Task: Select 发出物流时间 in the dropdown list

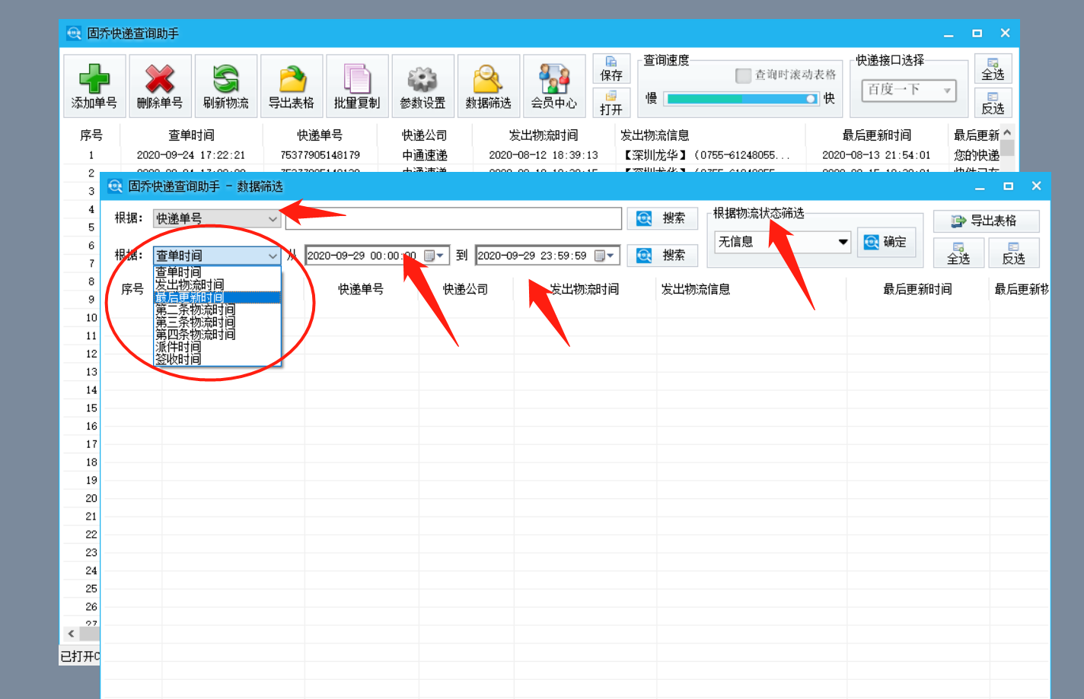Action: 217,284
